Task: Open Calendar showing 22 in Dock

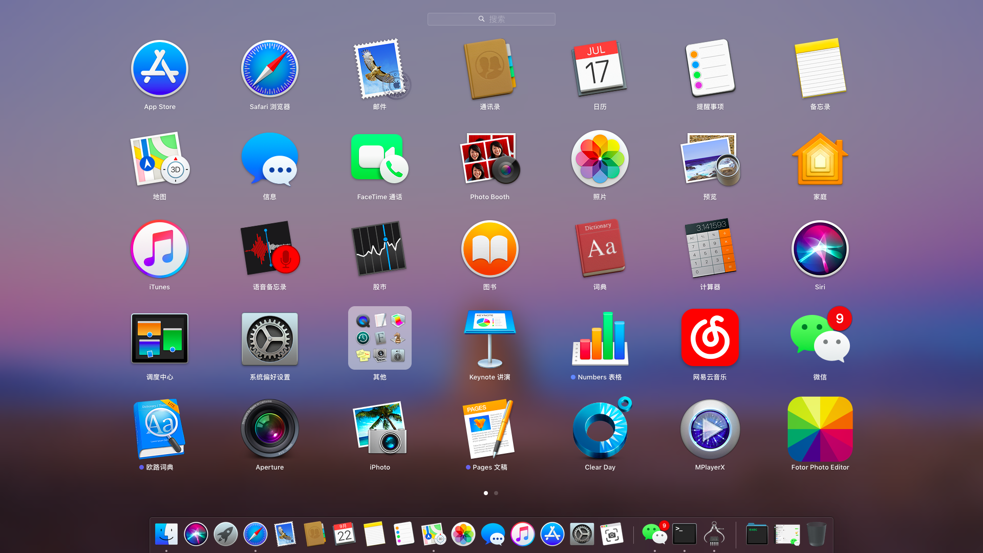Action: [345, 534]
